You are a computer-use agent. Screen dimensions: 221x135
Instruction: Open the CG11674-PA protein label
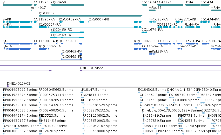(152, 46)
